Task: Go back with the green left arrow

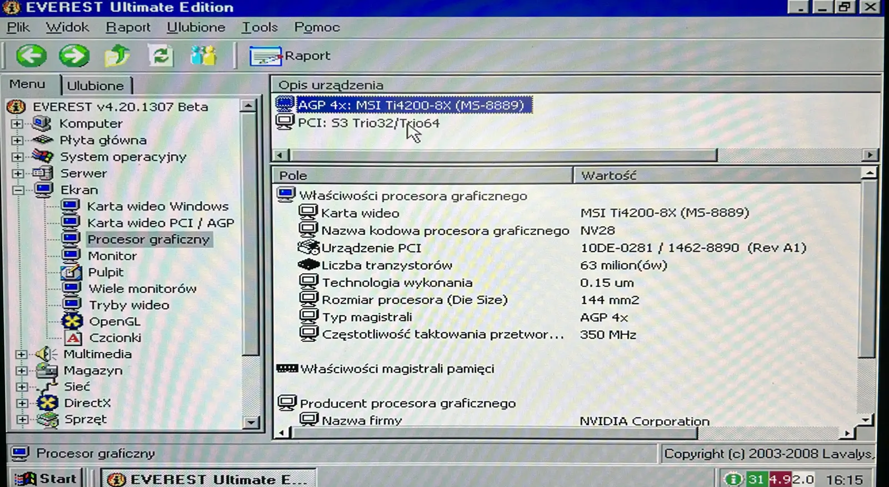Action: tap(31, 56)
